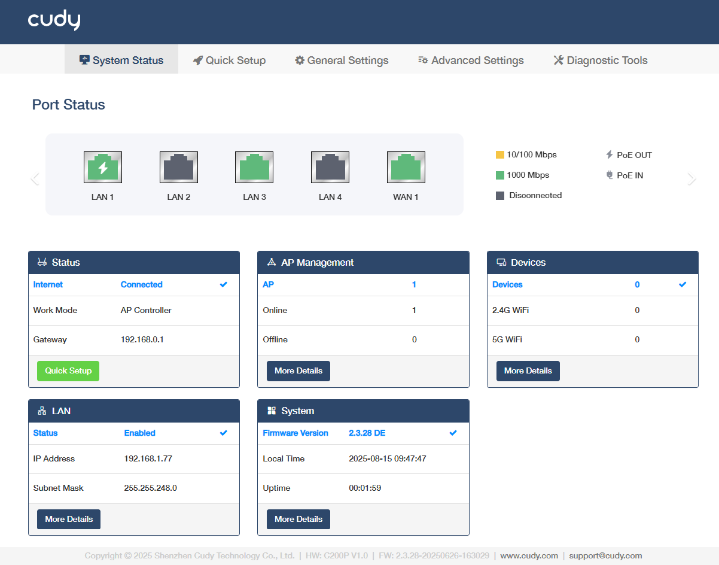Click the Cudy logo
Viewport: 719px width, 565px height.
pos(54,21)
